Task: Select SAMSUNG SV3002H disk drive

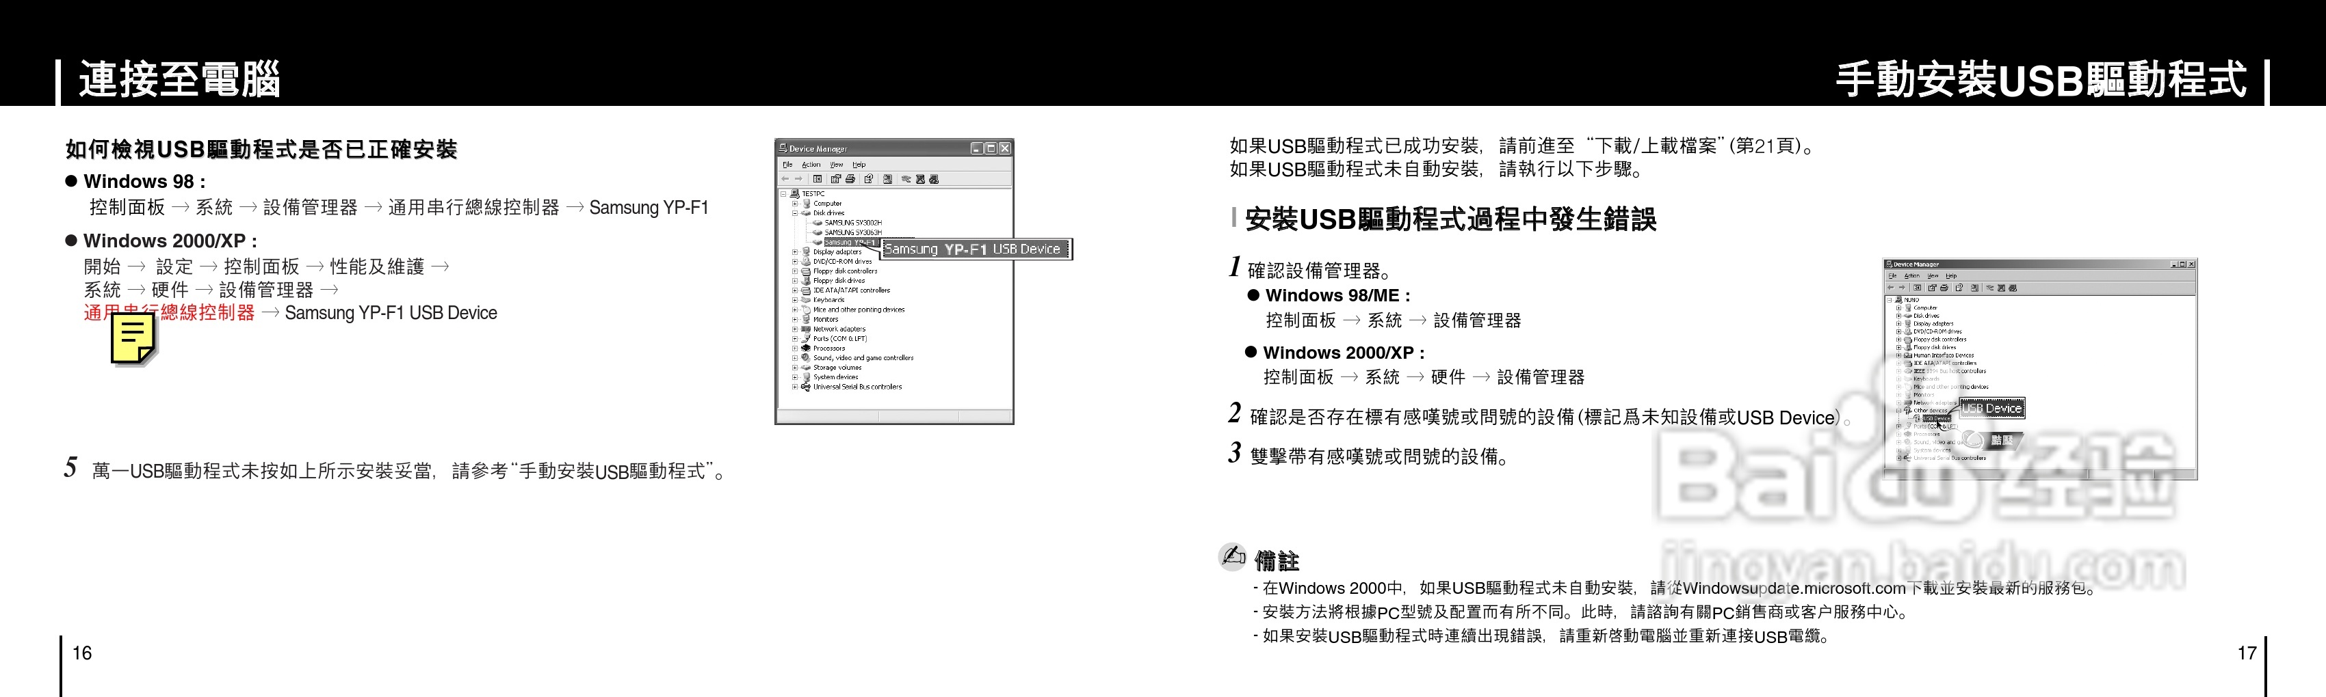Action: point(853,223)
